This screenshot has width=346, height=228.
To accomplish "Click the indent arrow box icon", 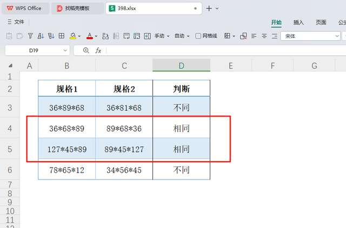I will (x=147, y=36).
